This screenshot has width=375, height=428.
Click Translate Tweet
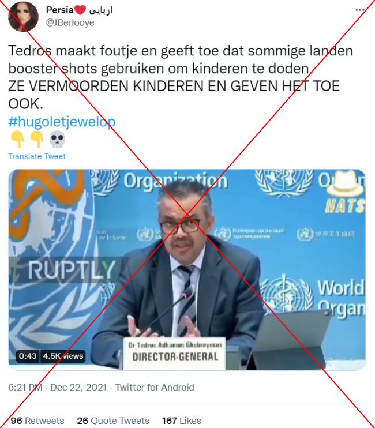[37, 156]
